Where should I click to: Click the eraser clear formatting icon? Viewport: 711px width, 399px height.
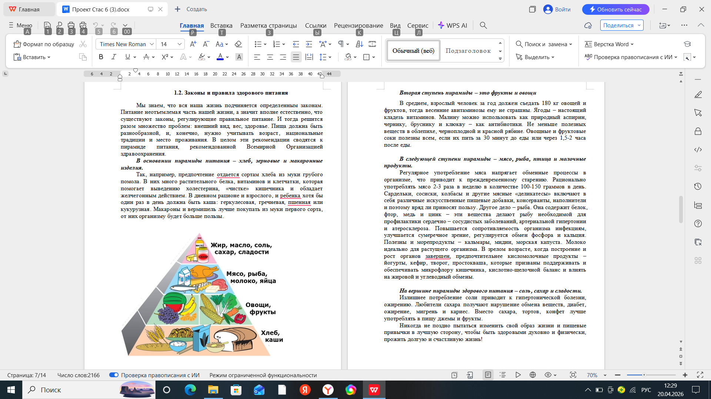[238, 44]
